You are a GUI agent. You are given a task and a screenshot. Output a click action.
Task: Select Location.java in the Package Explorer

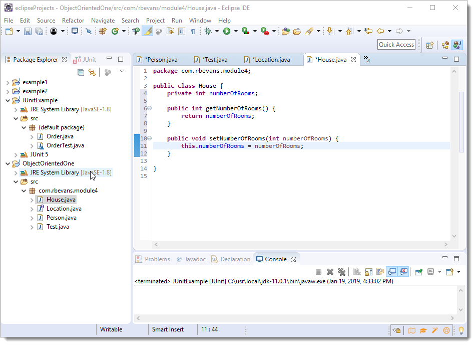[64, 209]
